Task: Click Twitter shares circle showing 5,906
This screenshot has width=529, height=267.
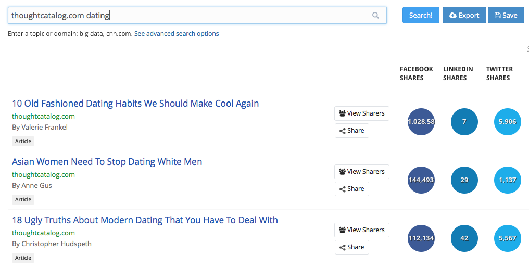Action: [507, 122]
